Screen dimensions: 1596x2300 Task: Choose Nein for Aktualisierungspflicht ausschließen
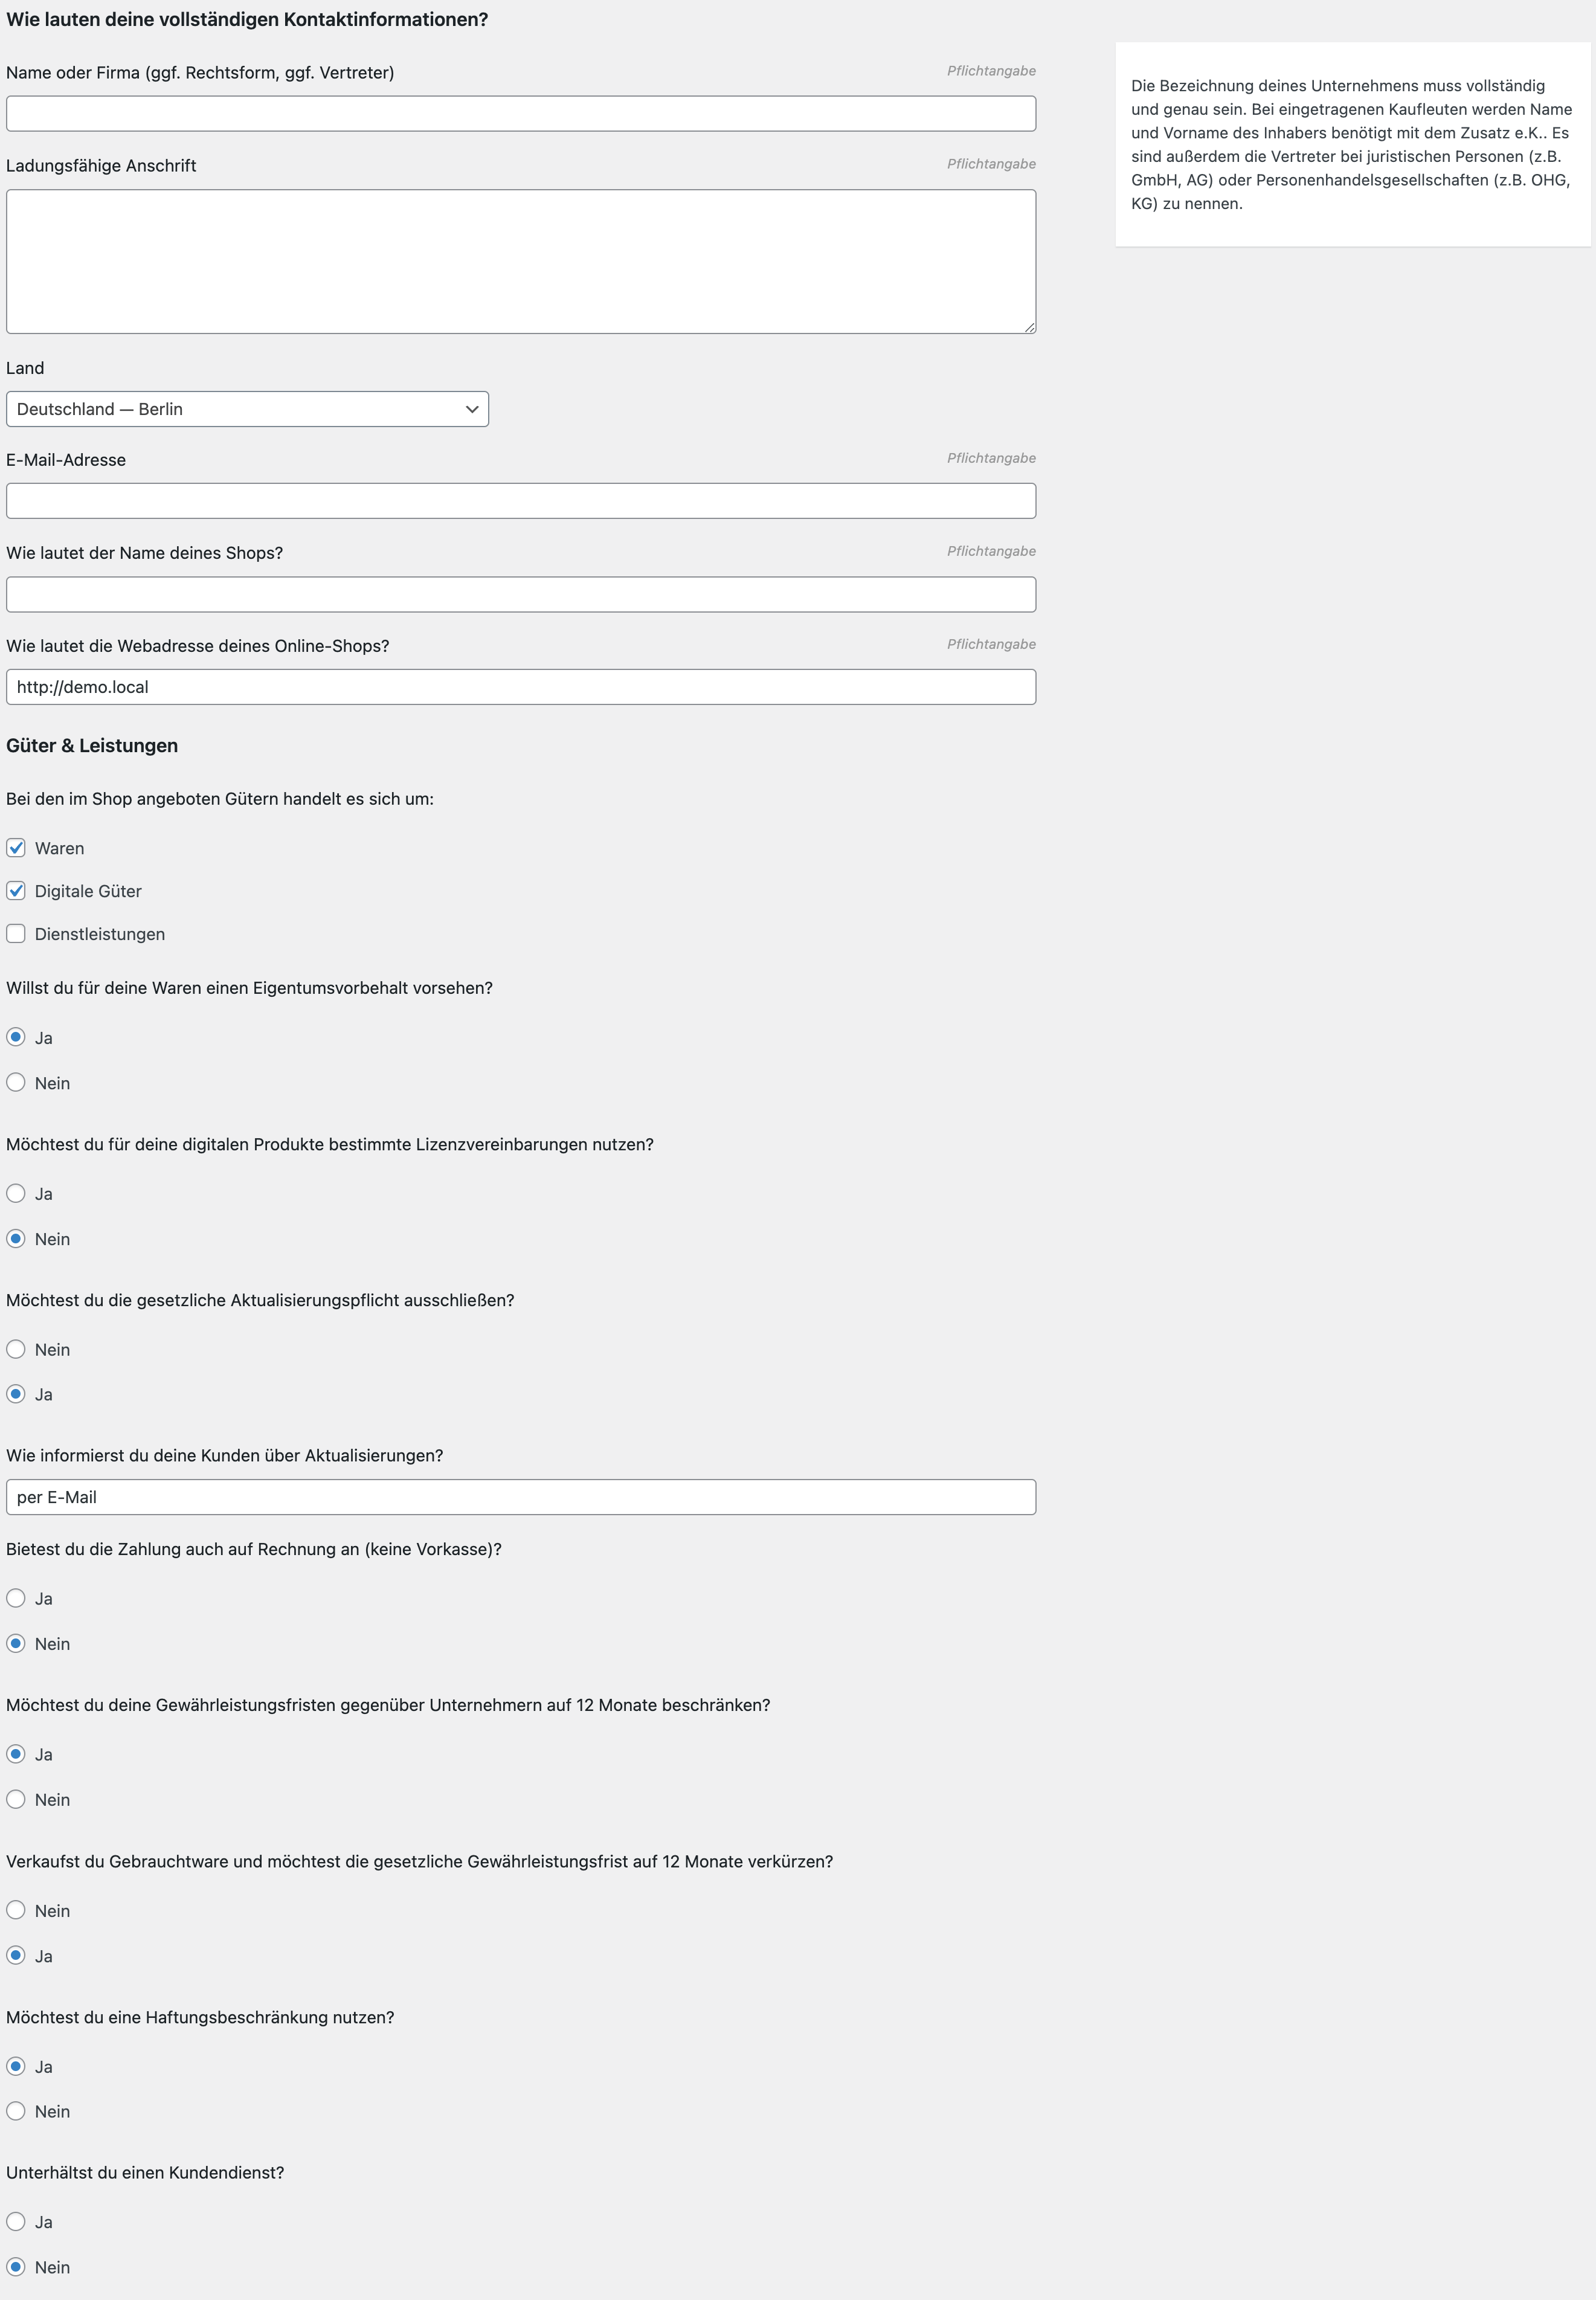pos(16,1350)
